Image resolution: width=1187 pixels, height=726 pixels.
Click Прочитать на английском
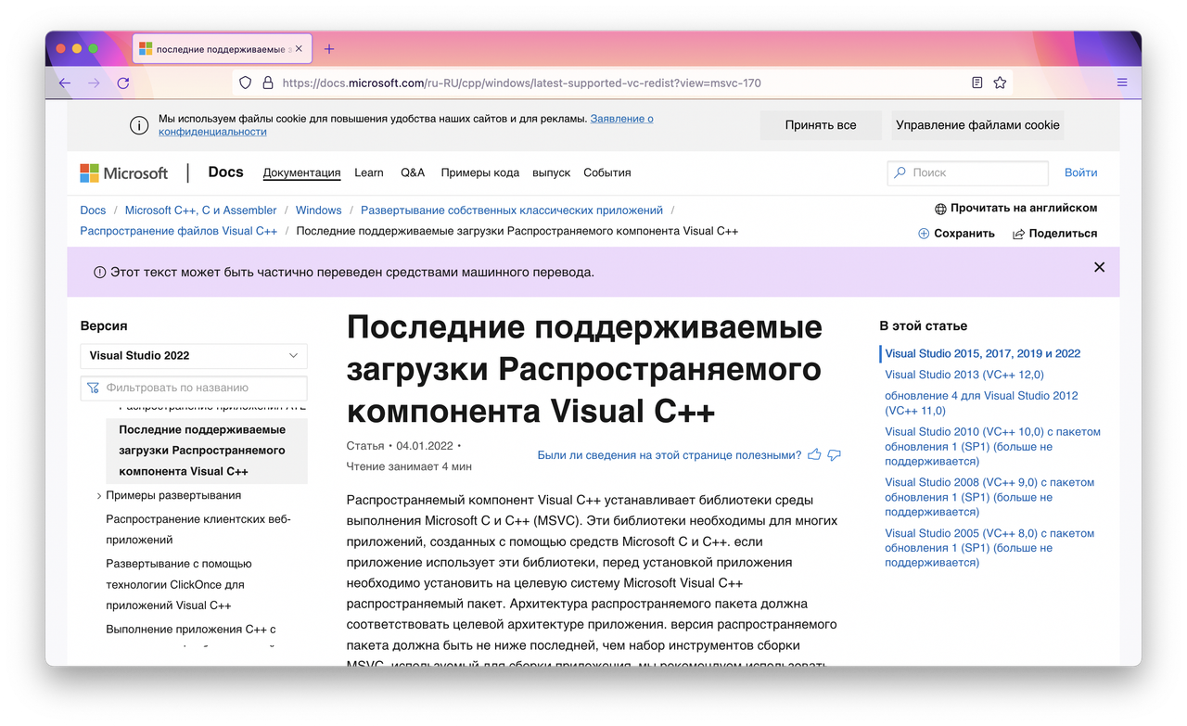1015,209
